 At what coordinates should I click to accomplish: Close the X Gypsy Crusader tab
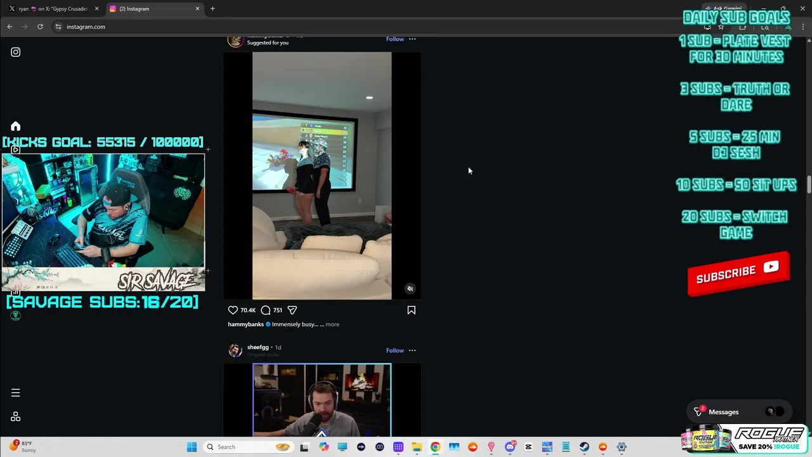pos(96,9)
